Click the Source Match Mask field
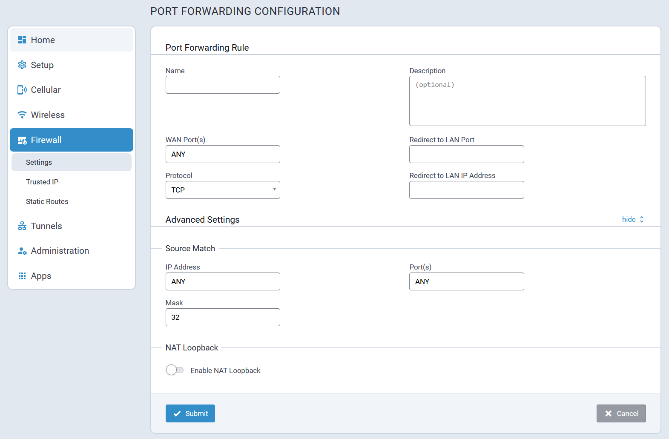Screen dimensions: 669x439 pyautogui.click(x=223, y=317)
